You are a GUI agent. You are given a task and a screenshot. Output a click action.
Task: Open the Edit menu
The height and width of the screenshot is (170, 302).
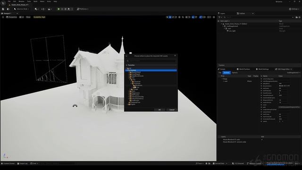15,1
